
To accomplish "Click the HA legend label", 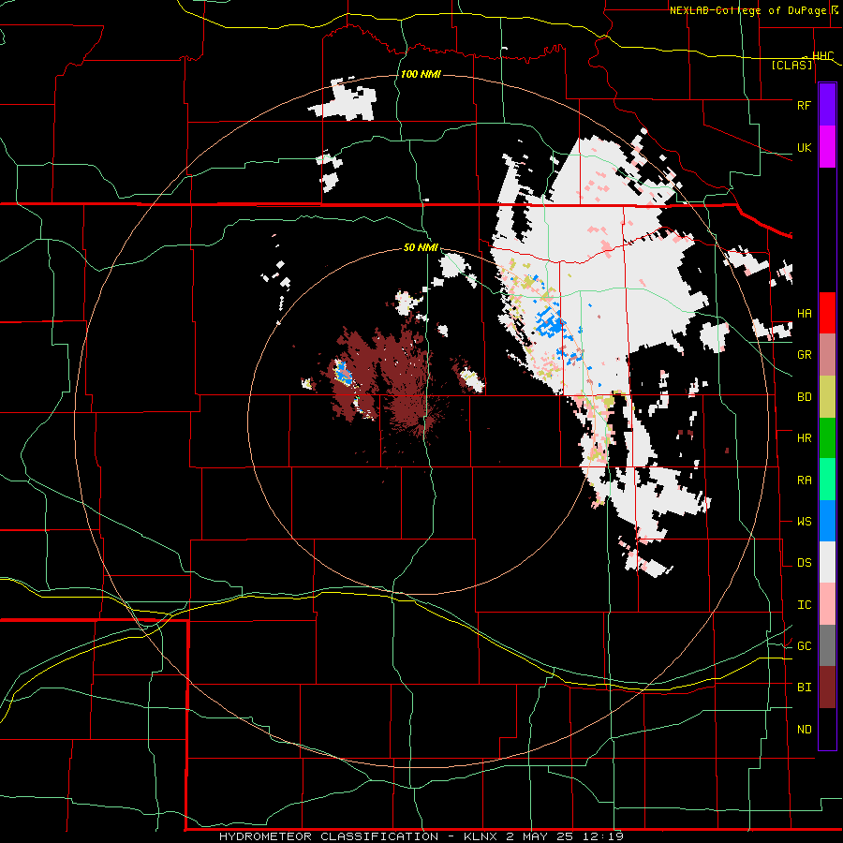I will tap(804, 314).
